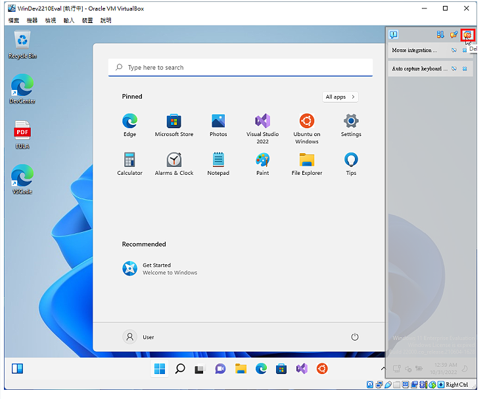The width and height of the screenshot is (487, 399).
Task: Click the disk activity icon in VirtualBox status bar
Action: pos(370,385)
